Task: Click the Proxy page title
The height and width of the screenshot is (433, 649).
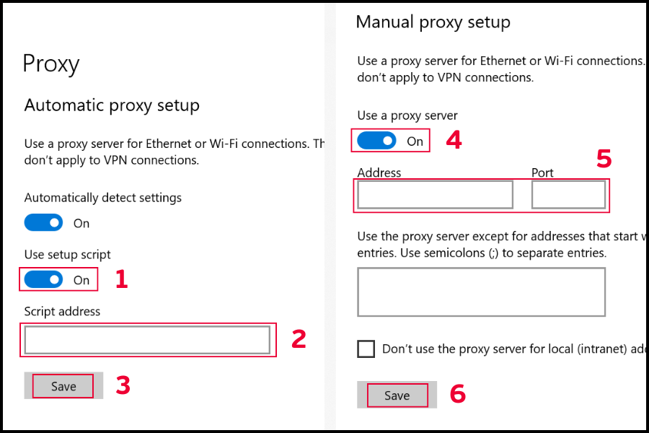Action: coord(50,64)
